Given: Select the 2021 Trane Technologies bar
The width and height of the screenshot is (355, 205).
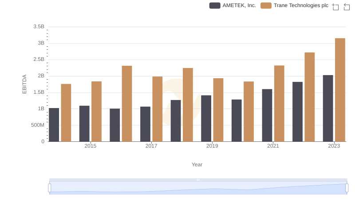Looking at the screenshot, I should pos(279,104).
